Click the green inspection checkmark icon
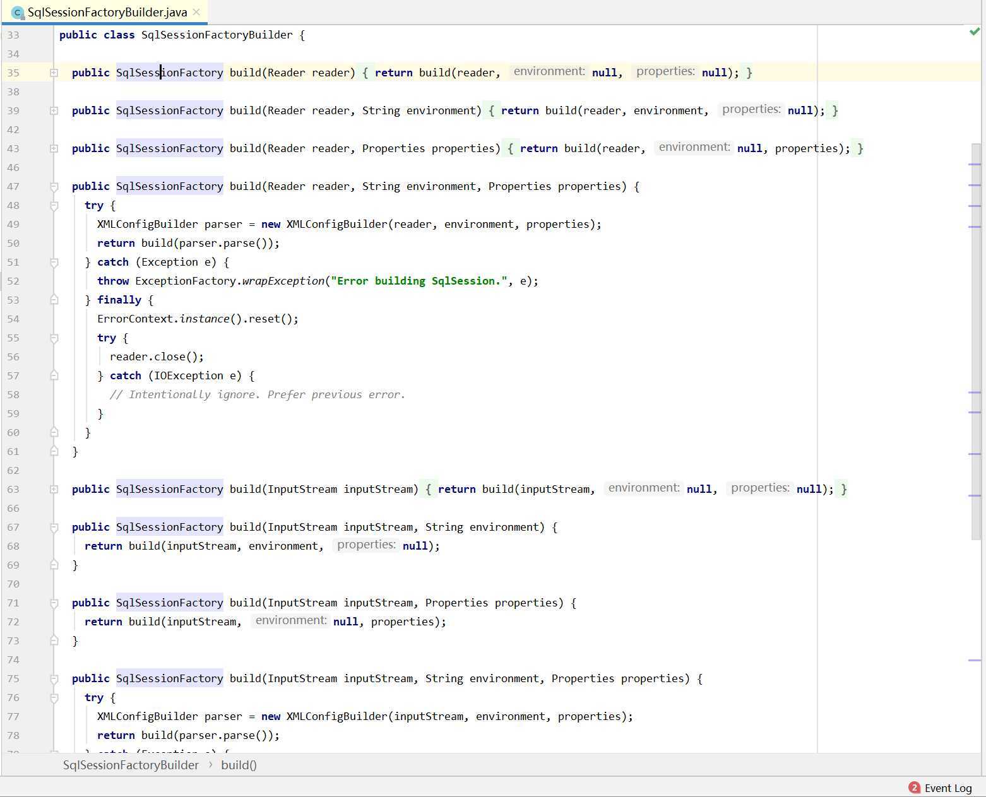 coord(974,32)
